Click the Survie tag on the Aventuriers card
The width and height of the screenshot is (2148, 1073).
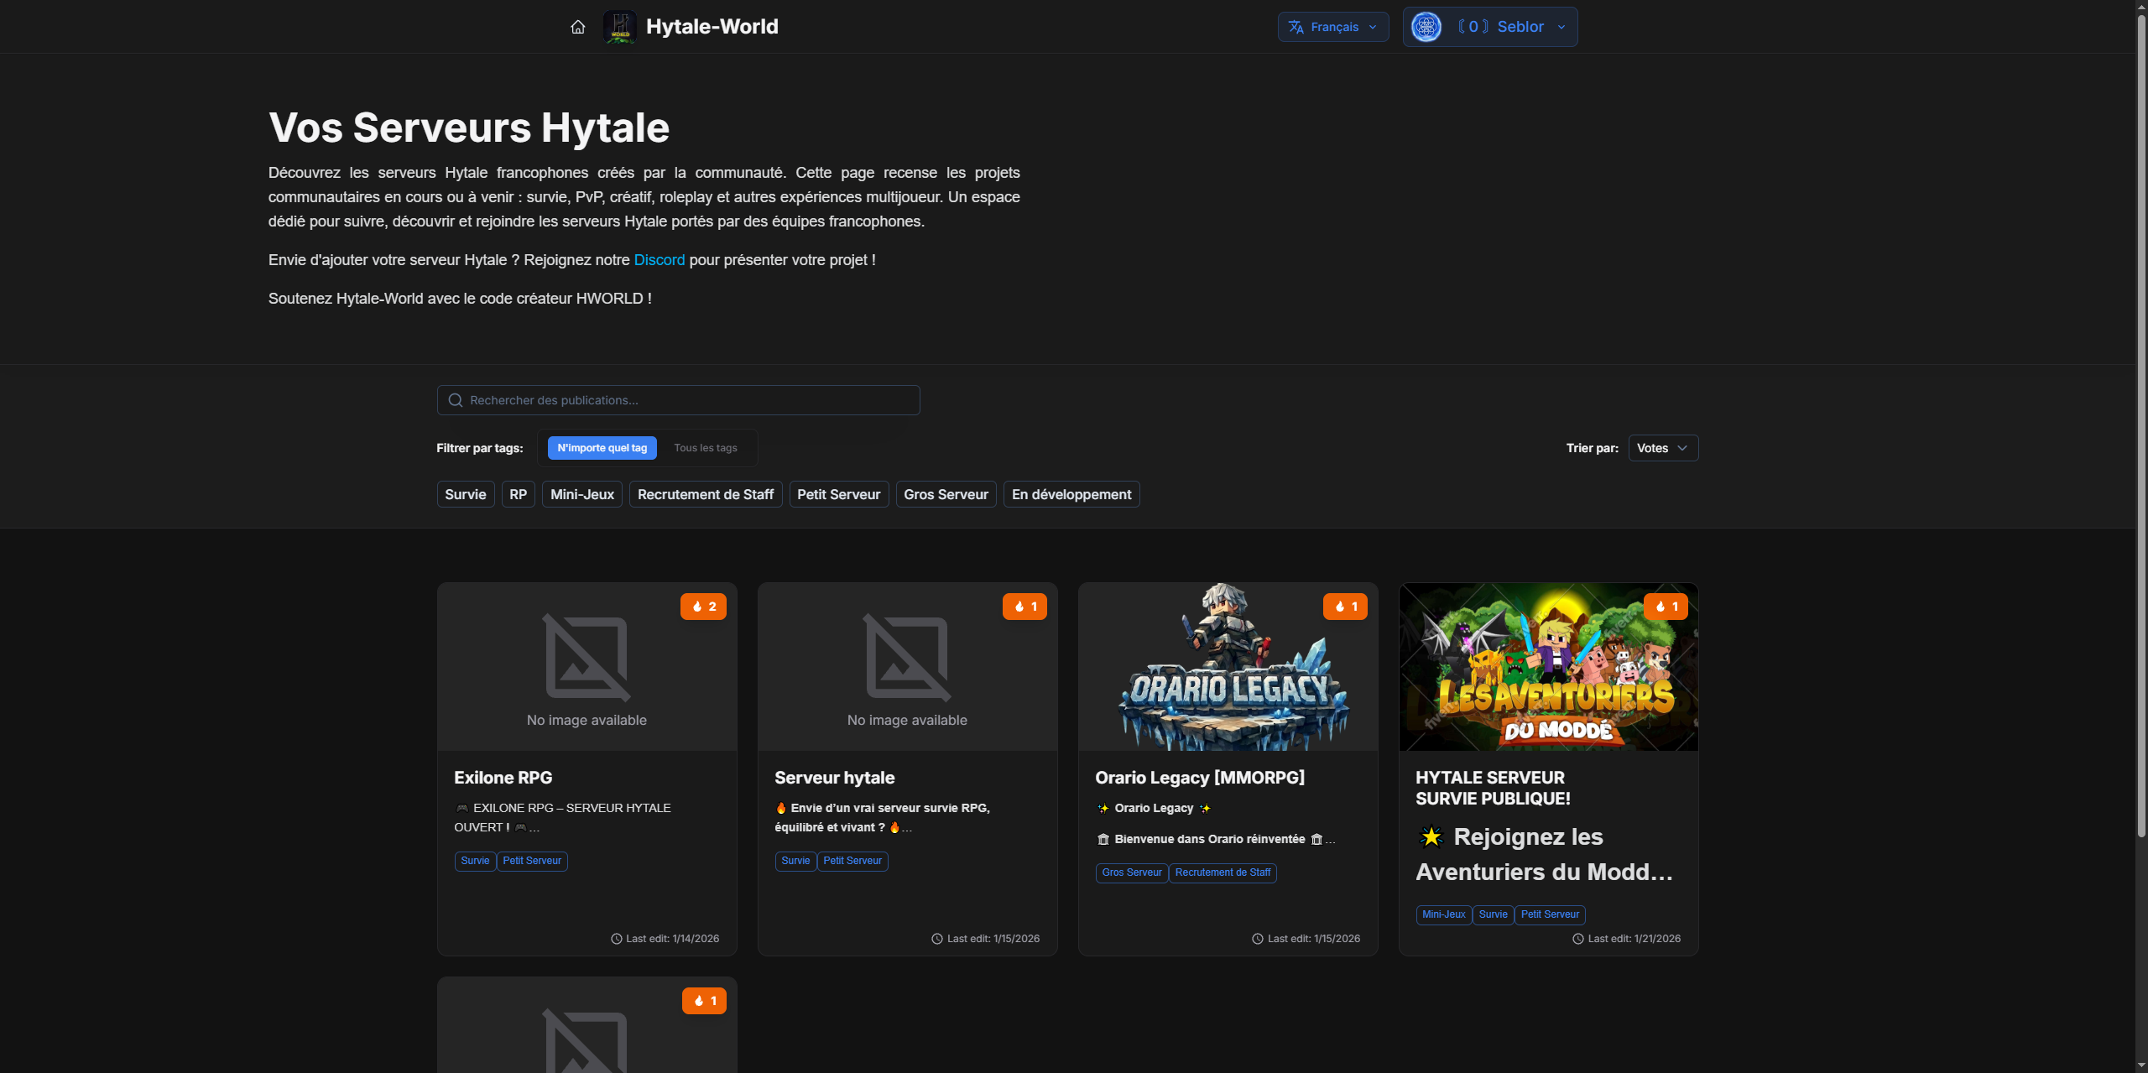pyautogui.click(x=1494, y=914)
